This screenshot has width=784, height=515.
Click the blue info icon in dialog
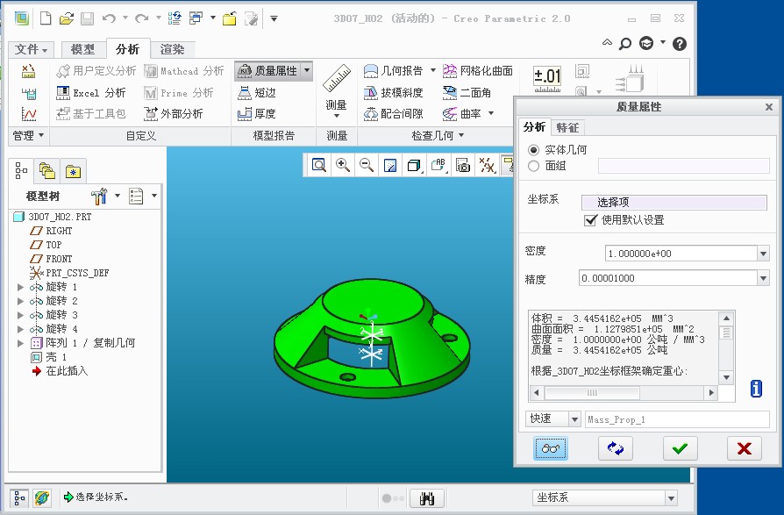pyautogui.click(x=756, y=389)
